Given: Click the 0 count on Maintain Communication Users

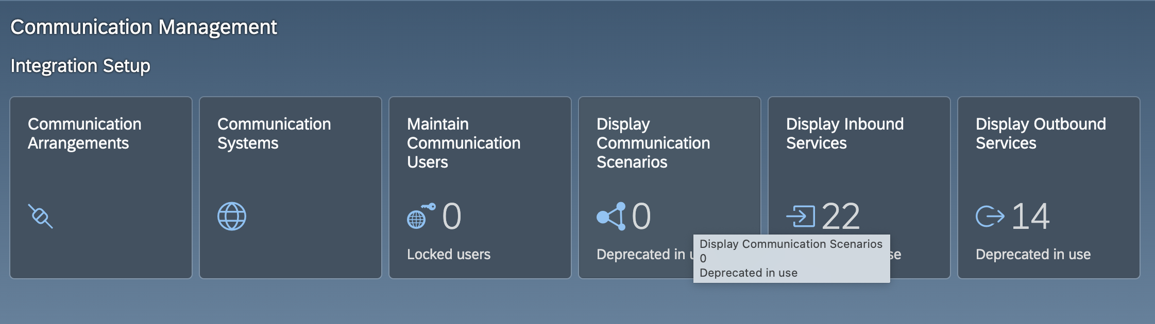Looking at the screenshot, I should [x=452, y=216].
